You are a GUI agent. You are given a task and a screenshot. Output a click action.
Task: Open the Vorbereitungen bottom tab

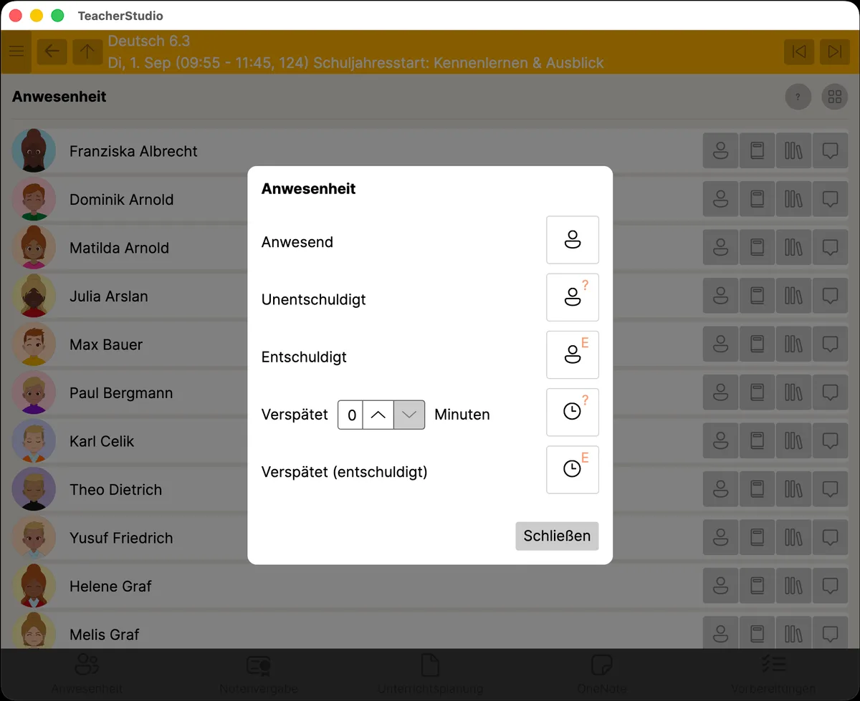pyautogui.click(x=773, y=675)
